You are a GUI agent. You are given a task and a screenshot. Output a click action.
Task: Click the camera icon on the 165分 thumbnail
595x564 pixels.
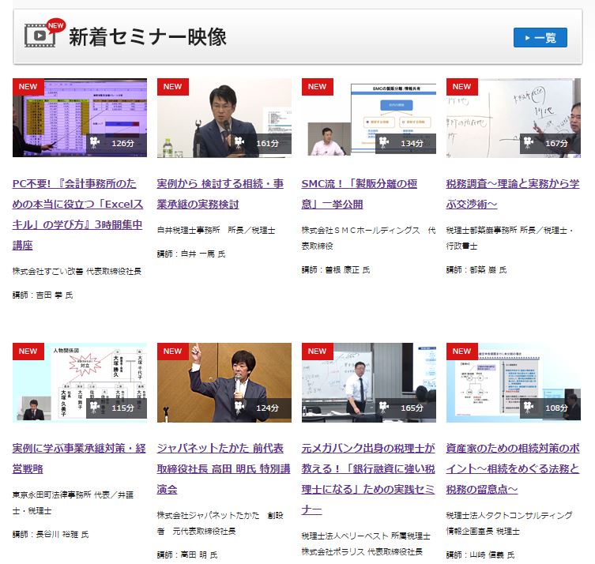[384, 408]
